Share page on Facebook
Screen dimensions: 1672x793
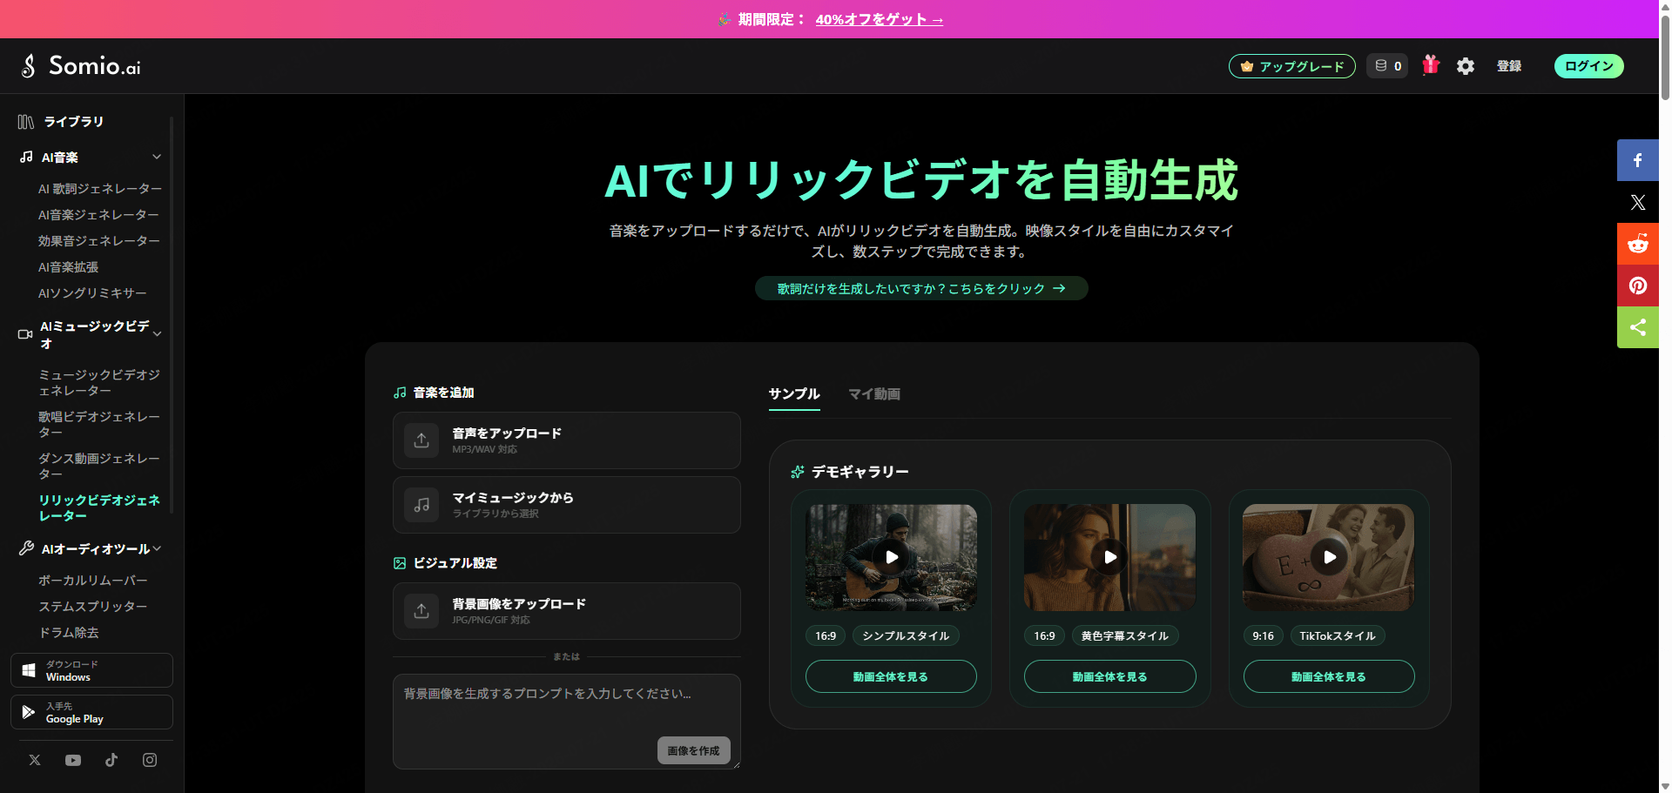point(1638,160)
